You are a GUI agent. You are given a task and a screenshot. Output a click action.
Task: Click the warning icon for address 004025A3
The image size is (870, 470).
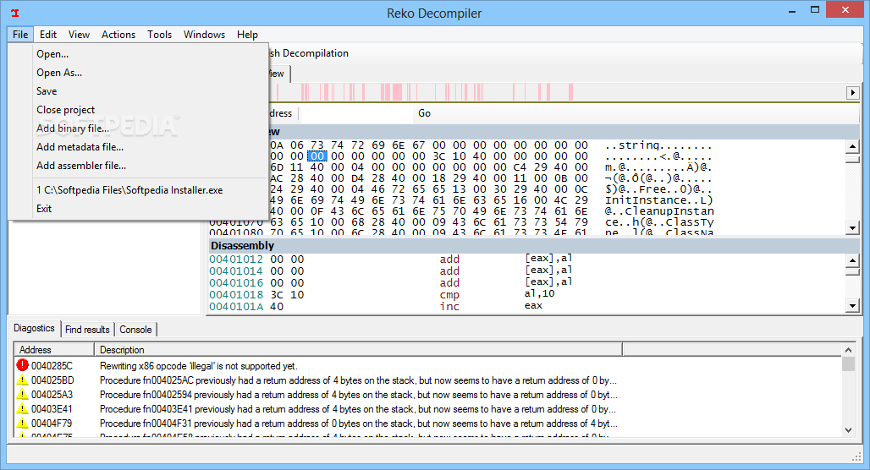[22, 394]
